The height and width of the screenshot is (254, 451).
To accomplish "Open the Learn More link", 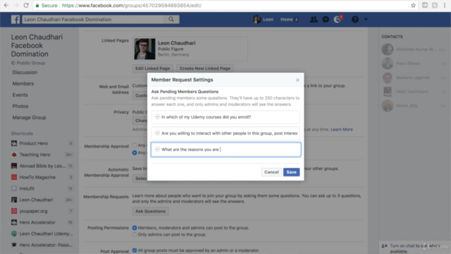I will pos(341,129).
